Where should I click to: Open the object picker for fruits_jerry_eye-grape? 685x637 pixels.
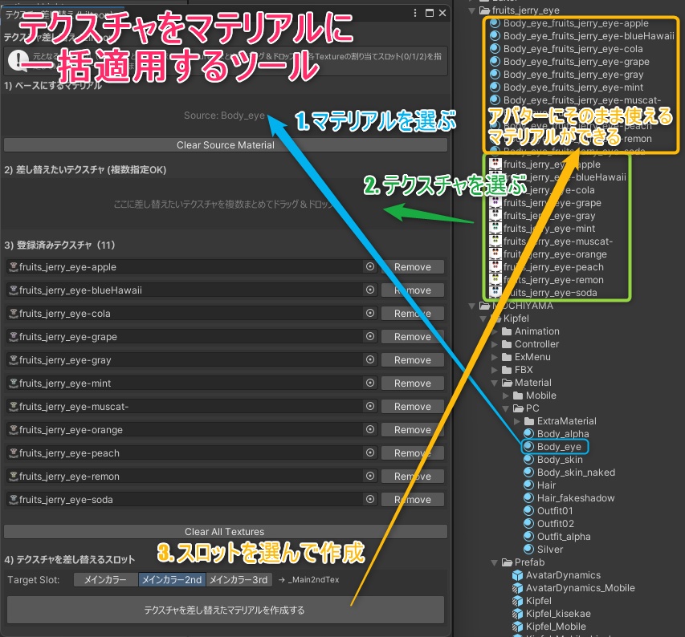[x=369, y=336]
